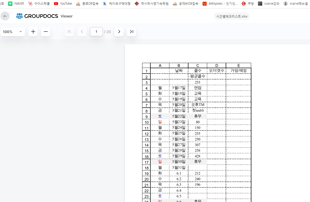The image size is (310, 202).
Task: Click the cell with value 240
Action: point(197,179)
